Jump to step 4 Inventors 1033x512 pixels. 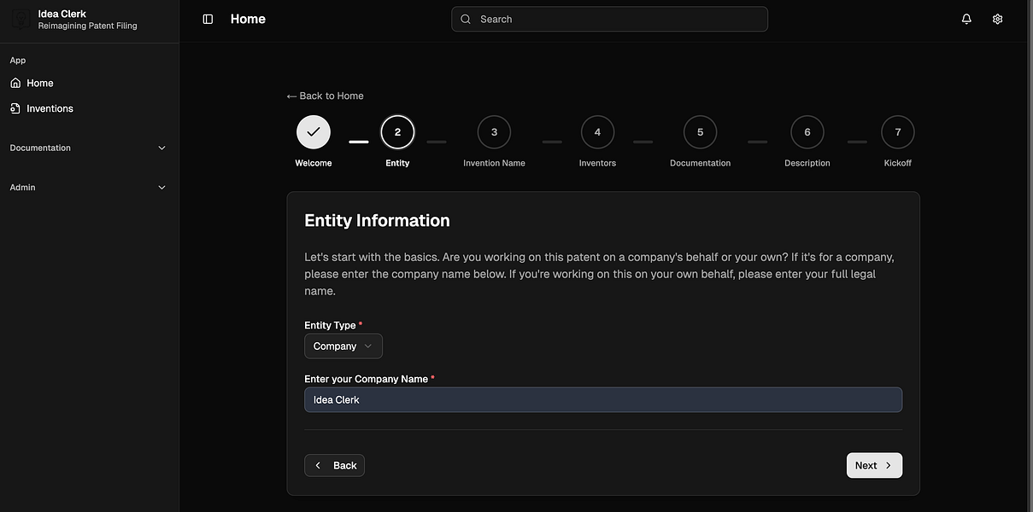(x=597, y=132)
